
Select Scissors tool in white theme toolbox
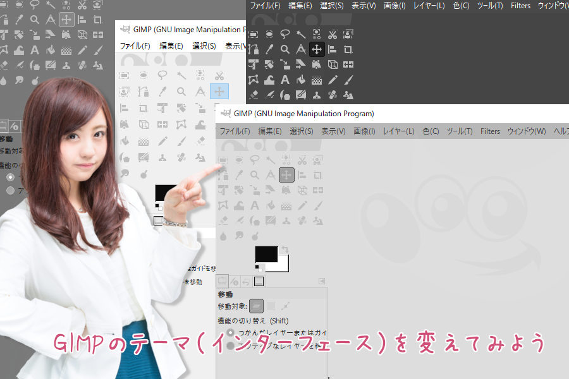point(219,75)
